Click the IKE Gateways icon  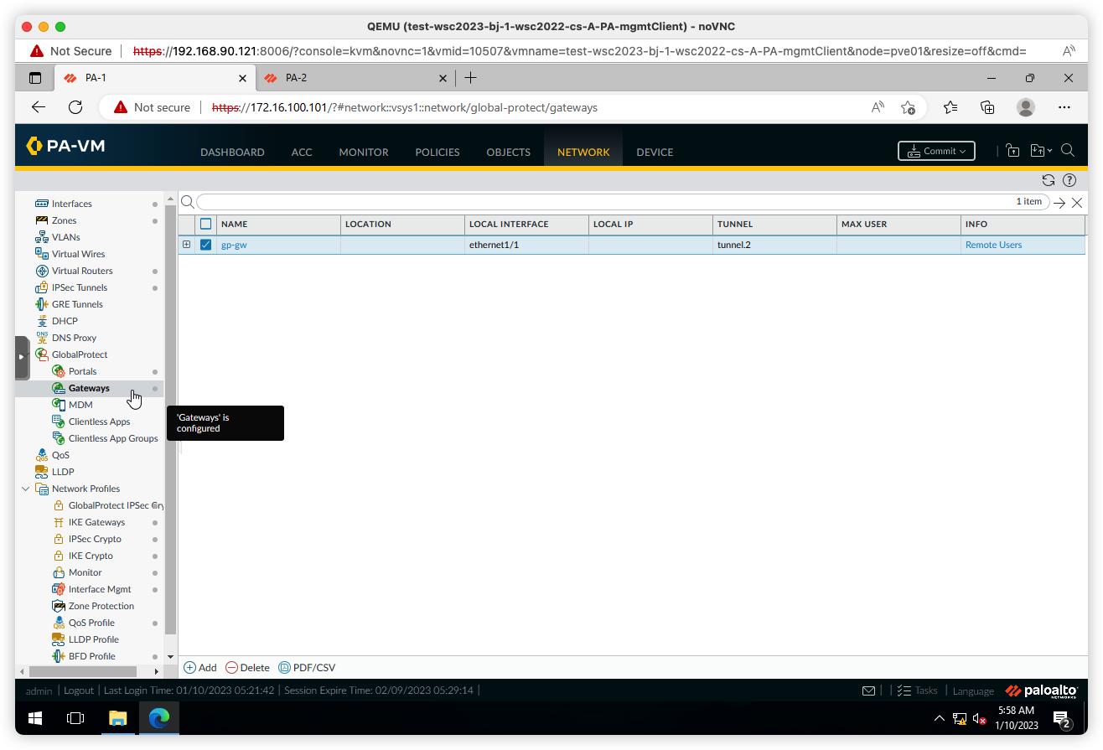(59, 522)
